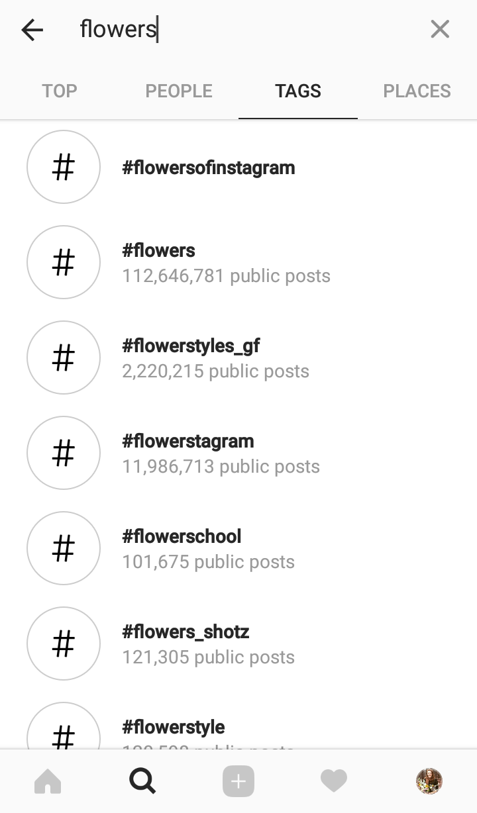Select the #flowerstyles_gf tag
Screen dimensions: 477x813
pos(215,358)
